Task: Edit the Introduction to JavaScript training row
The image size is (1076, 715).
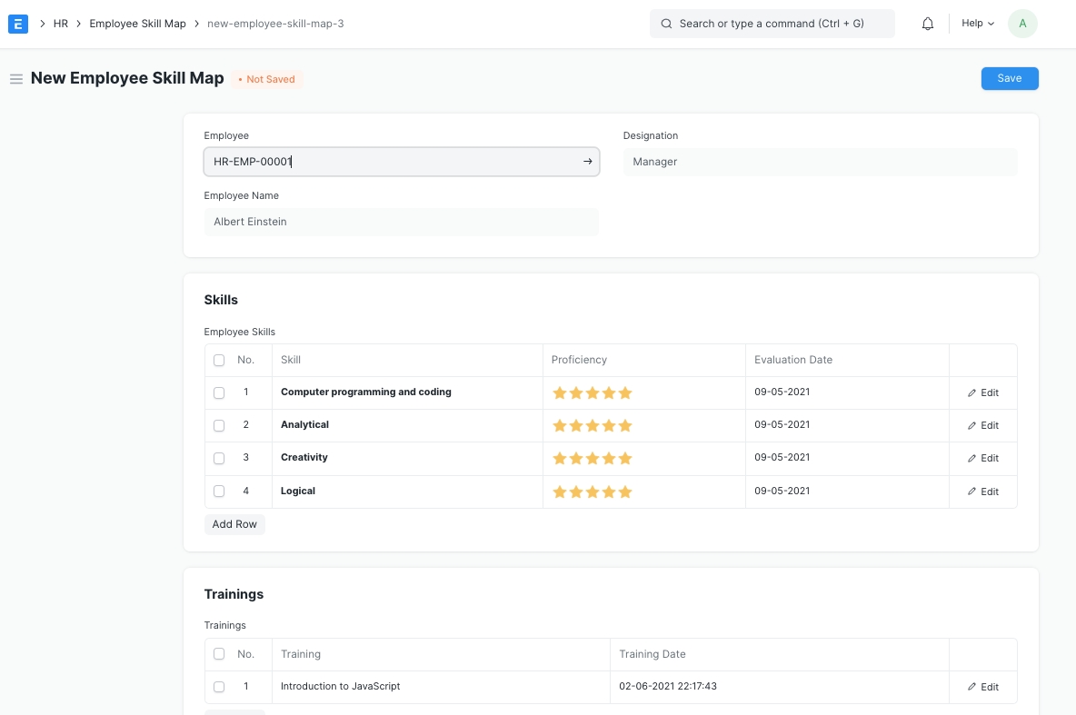Action: pyautogui.click(x=982, y=688)
